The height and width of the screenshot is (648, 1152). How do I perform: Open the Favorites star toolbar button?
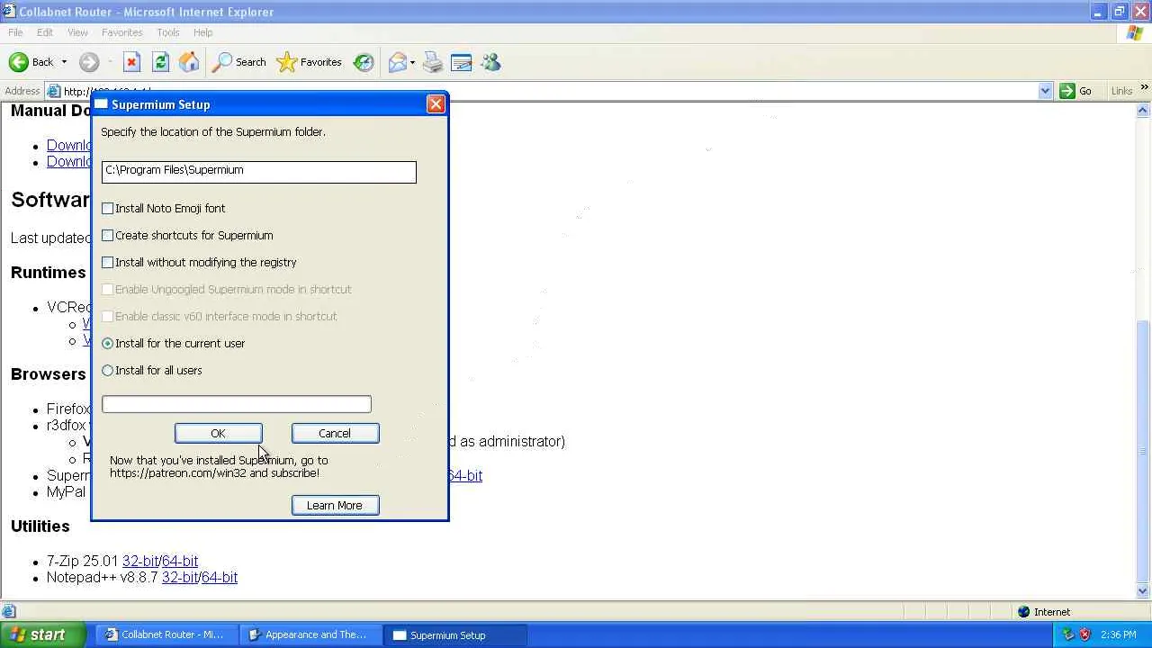pos(309,62)
